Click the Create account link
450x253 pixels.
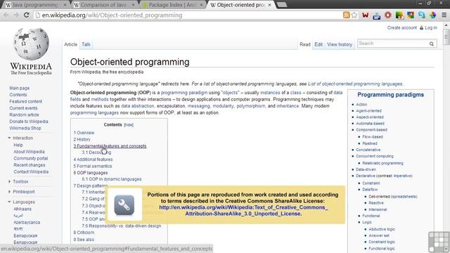pos(401,28)
